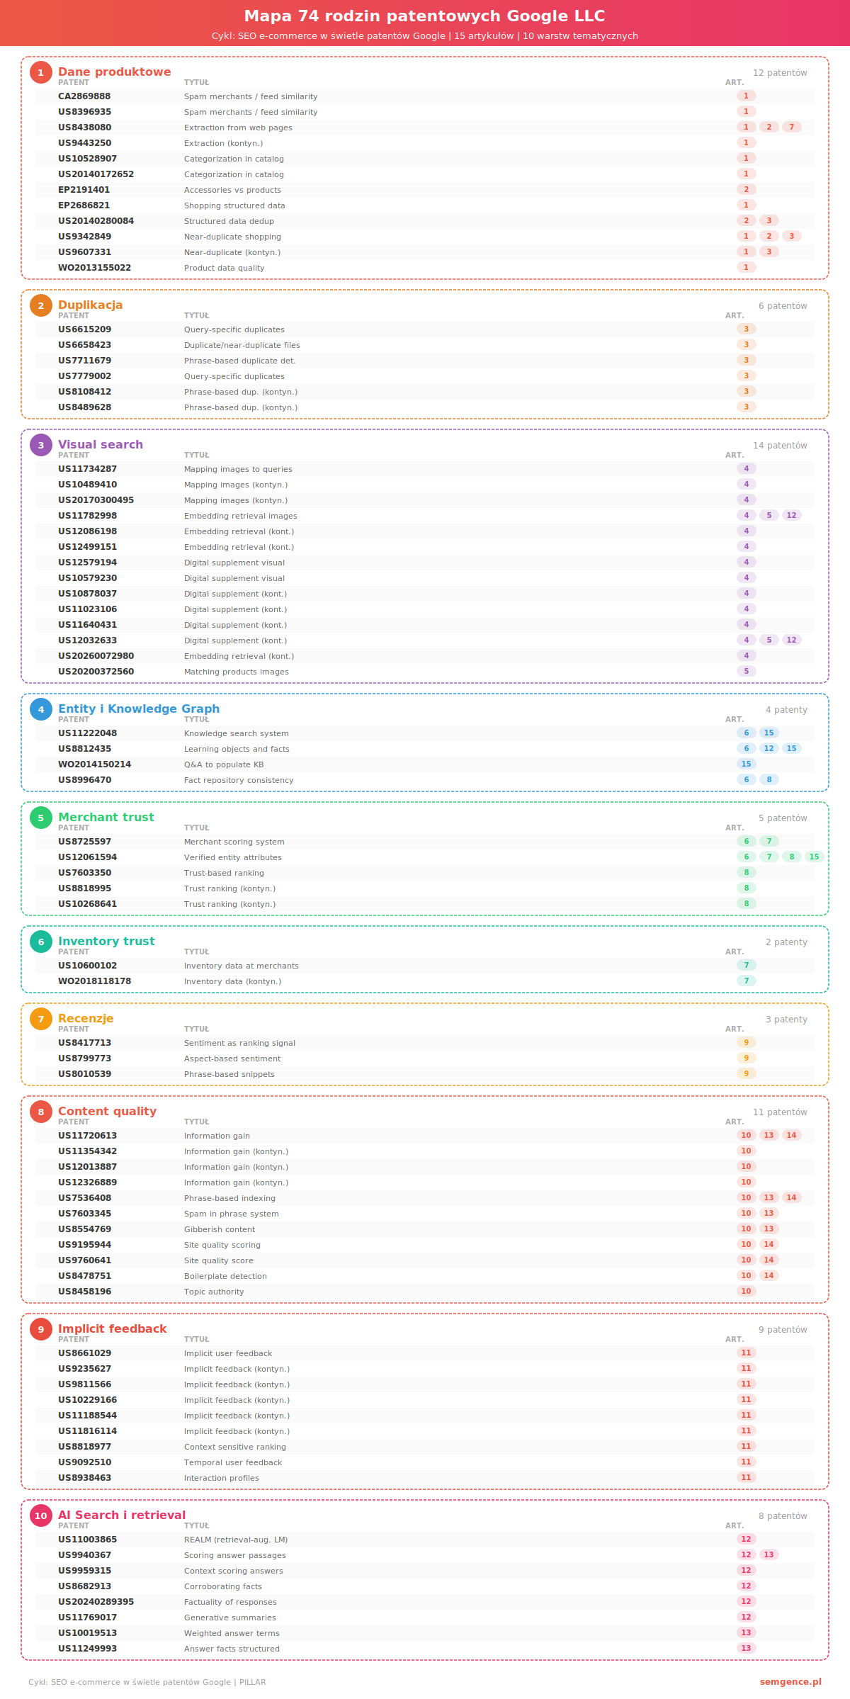
Task: Click patent number US11222048
Action: click(87, 733)
